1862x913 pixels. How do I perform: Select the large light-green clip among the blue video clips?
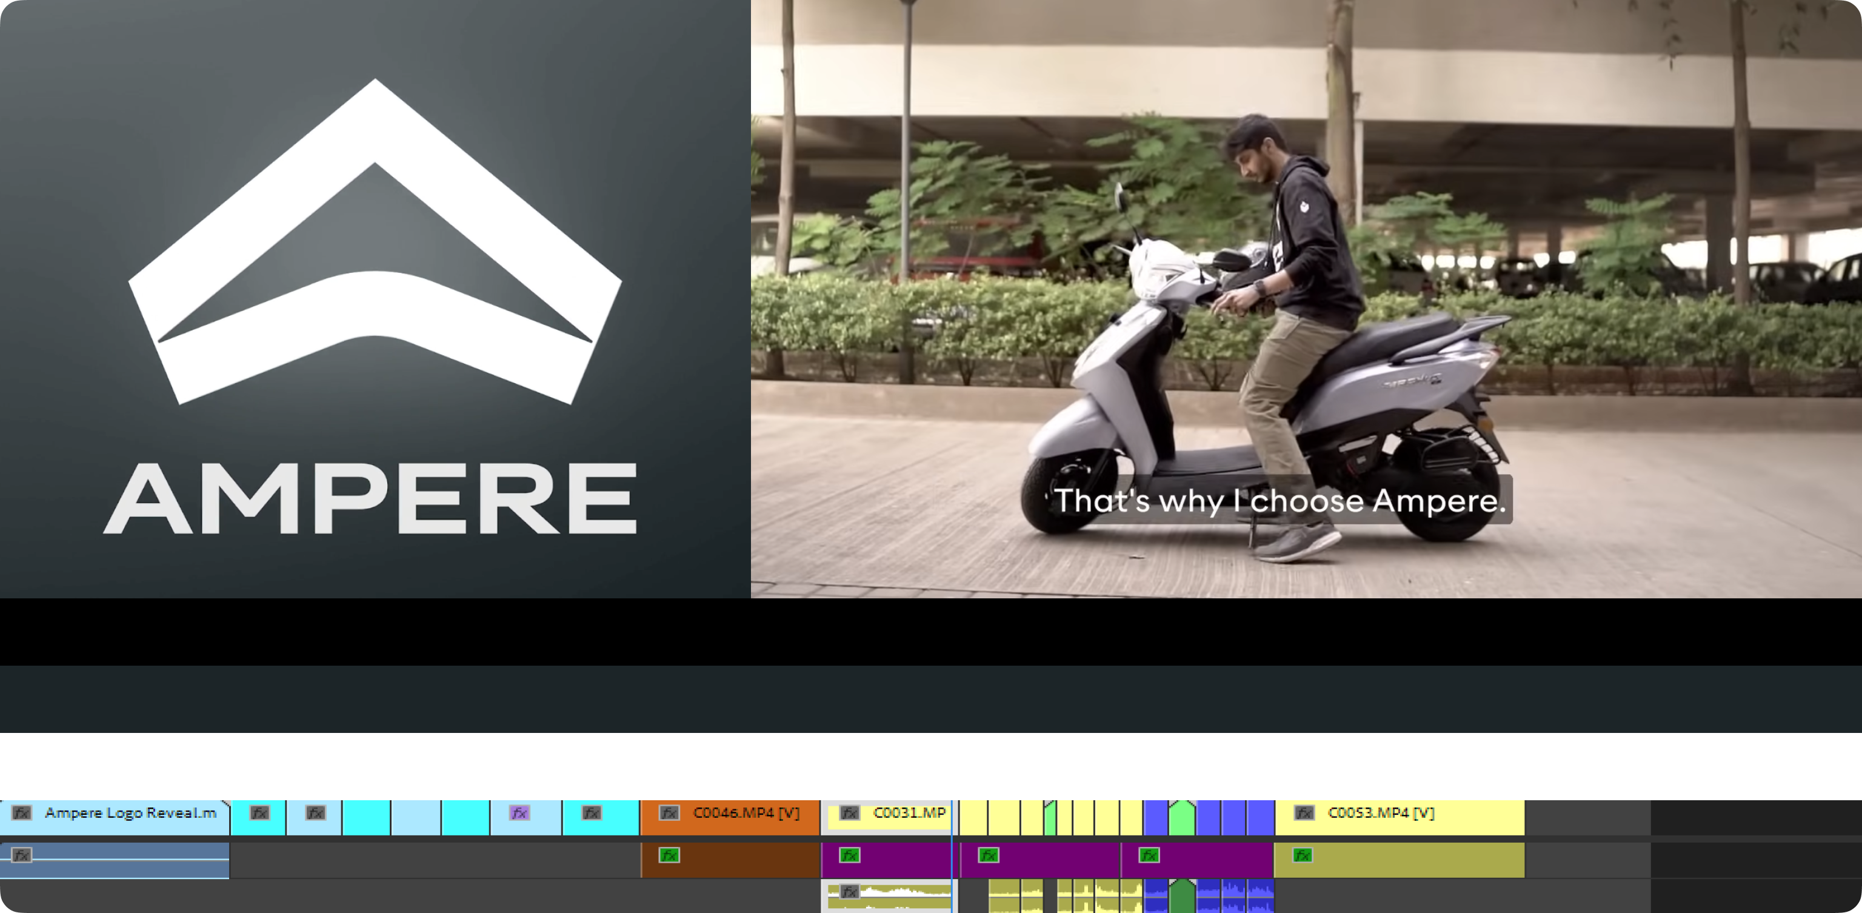point(1182,818)
